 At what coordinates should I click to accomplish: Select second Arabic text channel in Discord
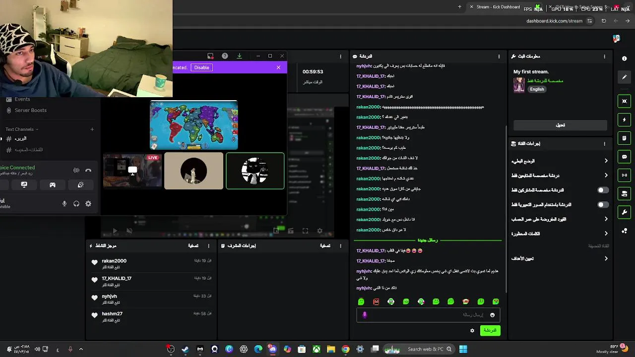[x=24, y=150]
